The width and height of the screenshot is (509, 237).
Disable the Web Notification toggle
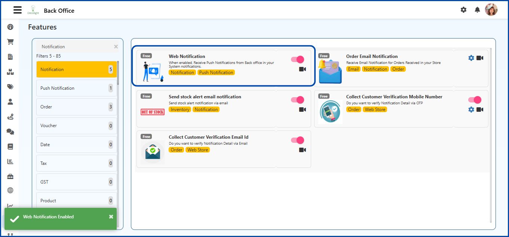tap(297, 59)
